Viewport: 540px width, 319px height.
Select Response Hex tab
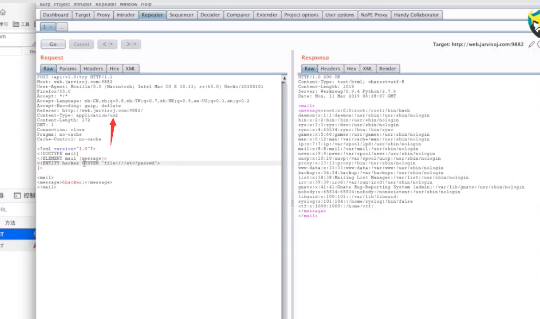tap(351, 69)
